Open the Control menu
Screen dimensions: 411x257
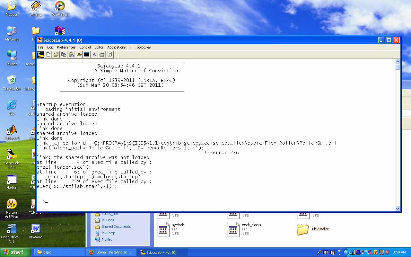pos(85,47)
